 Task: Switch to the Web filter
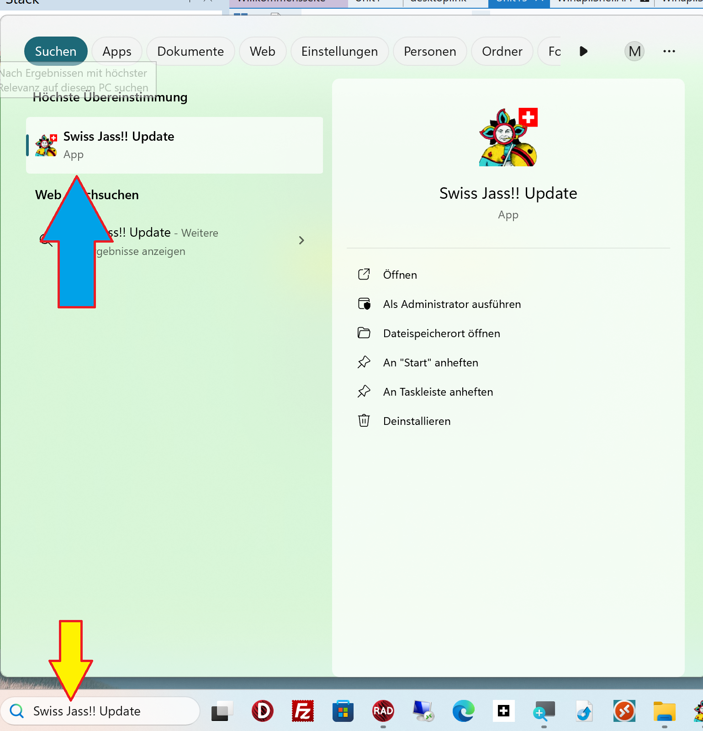(x=263, y=51)
